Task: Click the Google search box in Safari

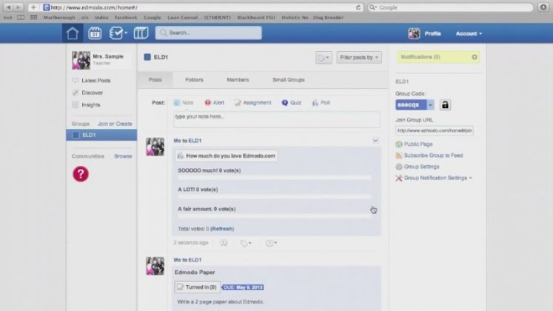Action: click(450, 7)
